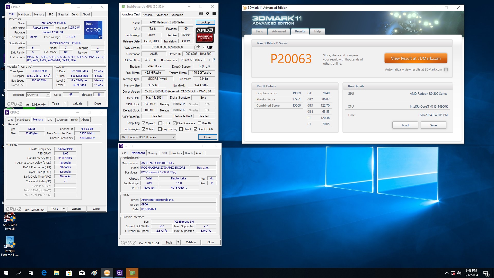
Task: Open Advanced tab in GPU-Z
Action: [162, 15]
